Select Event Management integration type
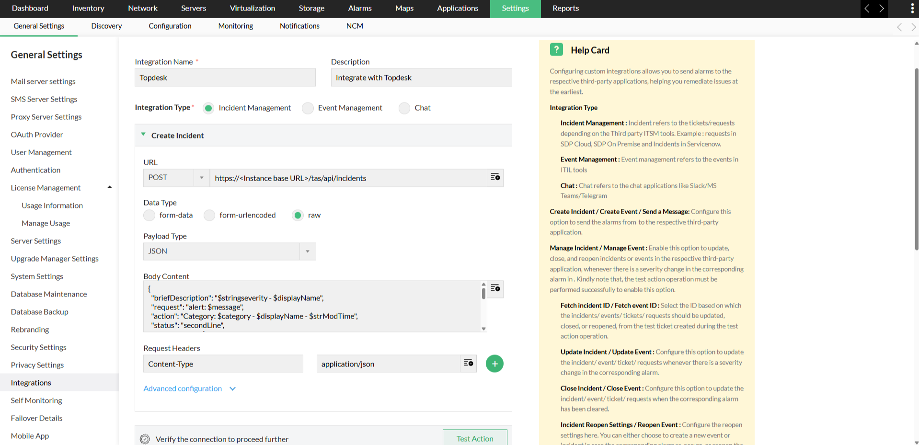Image resolution: width=919 pixels, height=445 pixels. [x=308, y=108]
